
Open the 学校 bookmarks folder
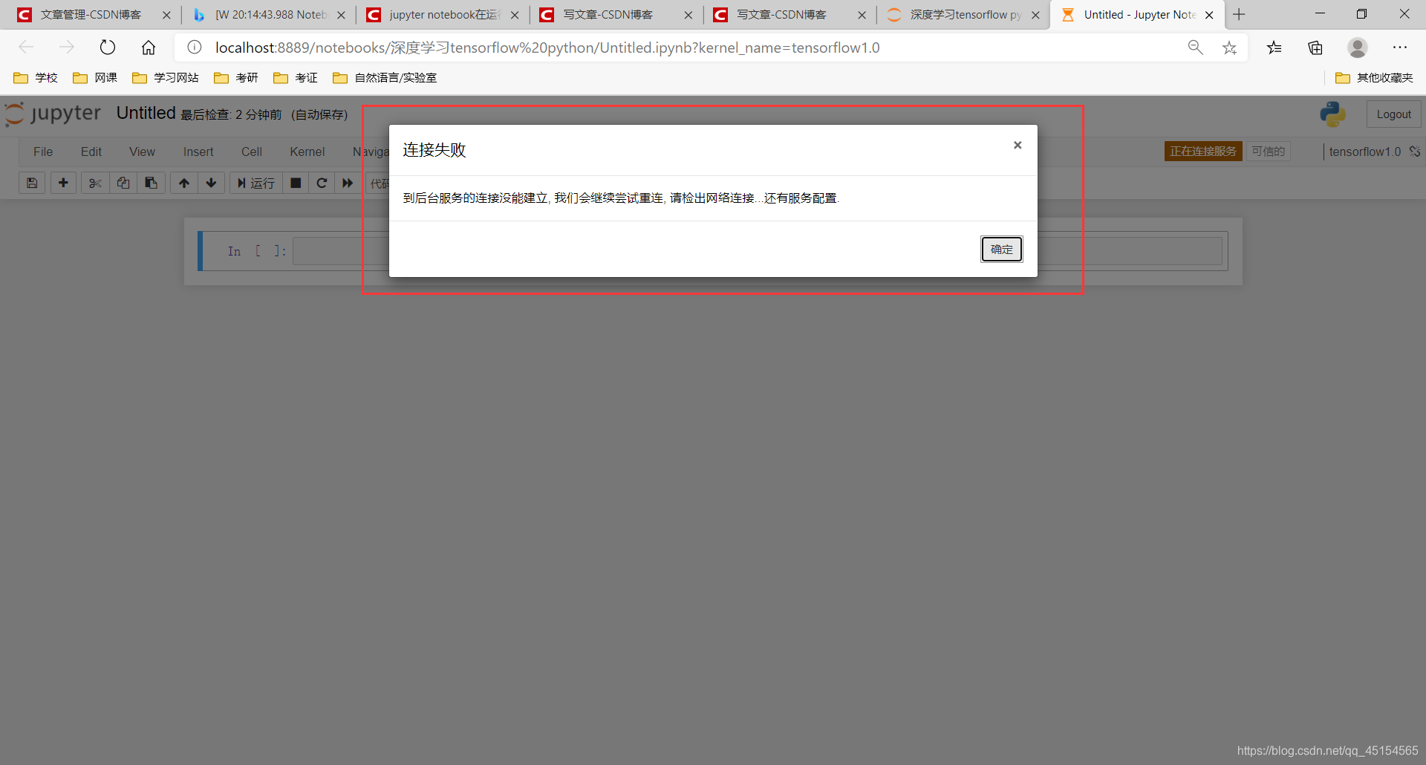[x=36, y=77]
